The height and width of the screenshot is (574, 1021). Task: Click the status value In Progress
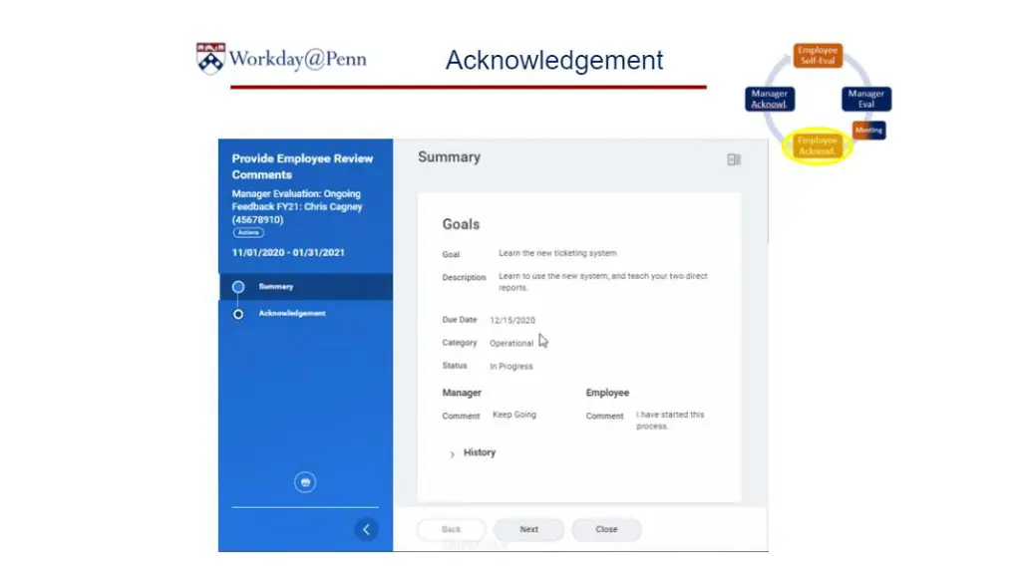(511, 367)
